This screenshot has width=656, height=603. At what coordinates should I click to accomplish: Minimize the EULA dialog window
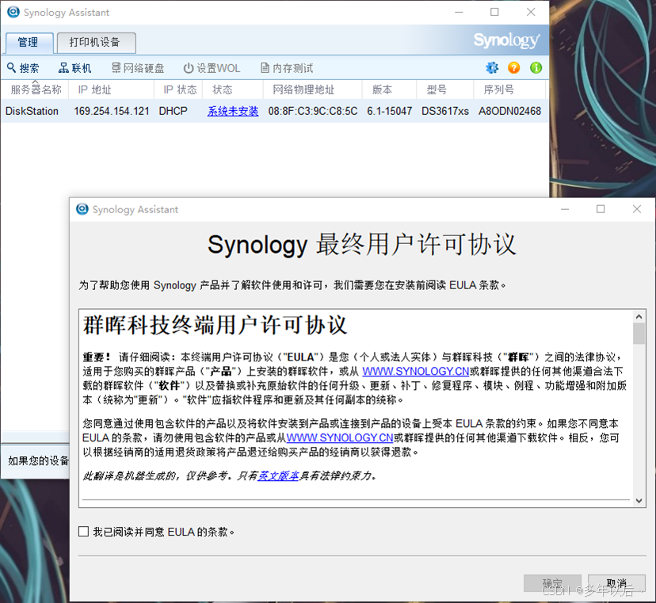tap(565, 209)
